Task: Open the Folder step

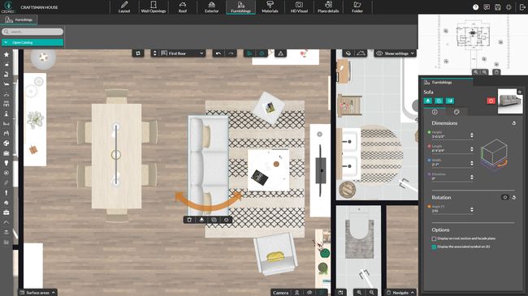Action: [357, 7]
